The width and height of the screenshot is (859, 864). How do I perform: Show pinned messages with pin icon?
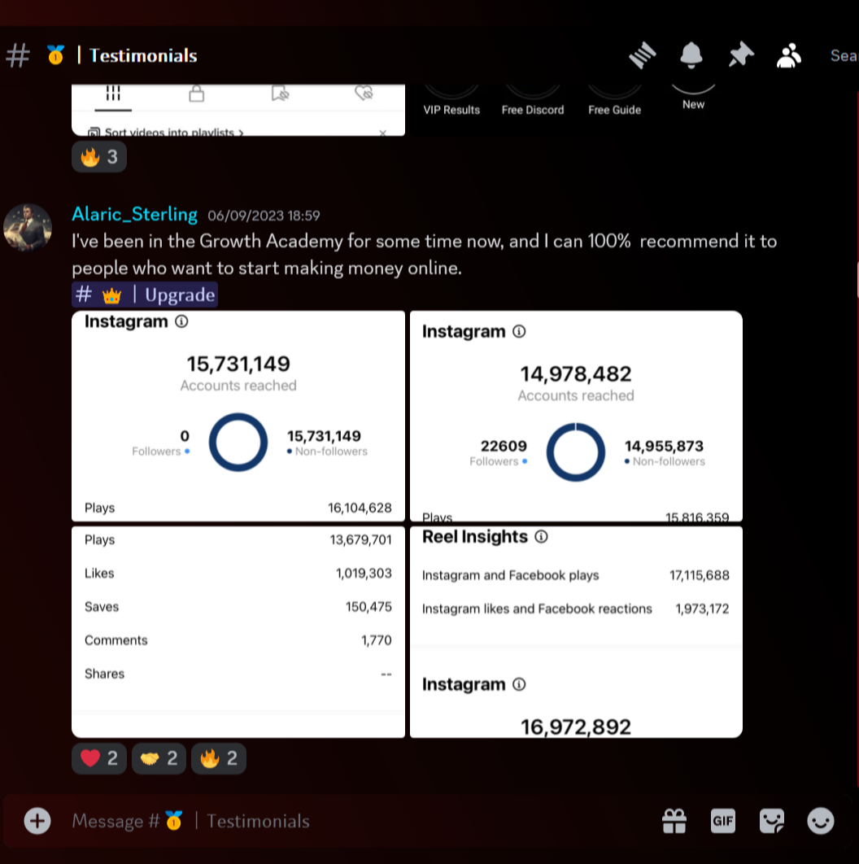tap(740, 55)
